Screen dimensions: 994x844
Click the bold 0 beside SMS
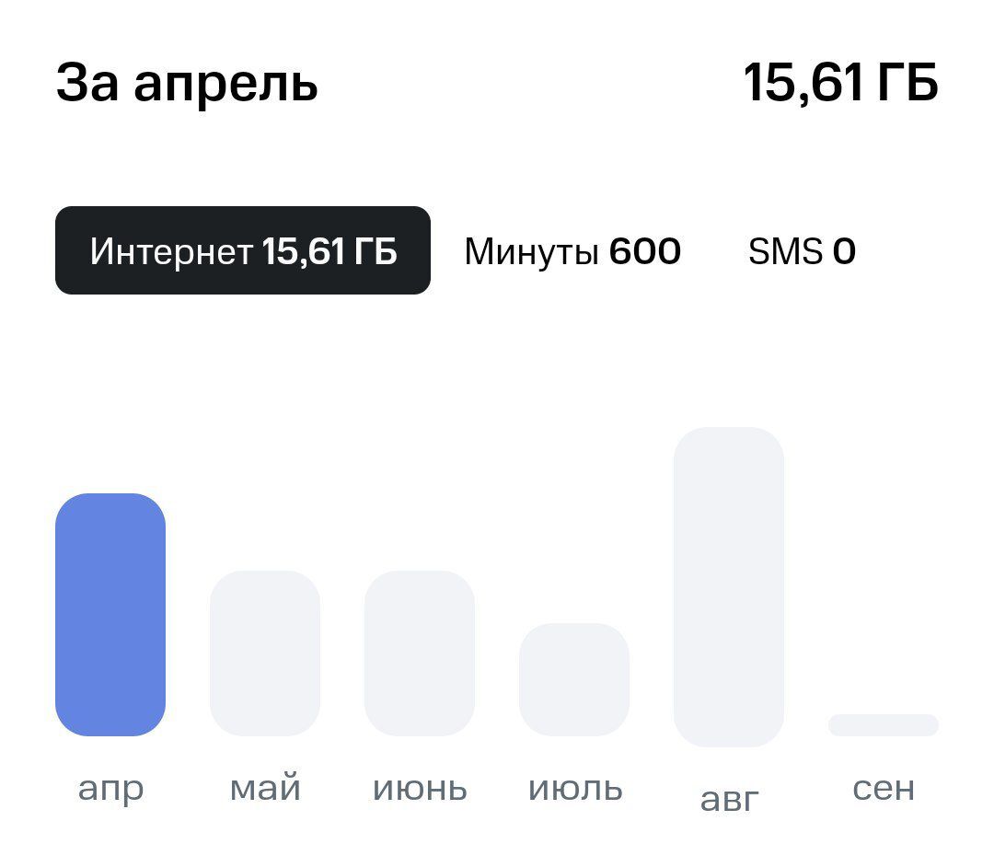pyautogui.click(x=844, y=251)
